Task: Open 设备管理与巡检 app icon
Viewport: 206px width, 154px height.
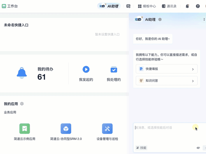Action: tap(107, 129)
